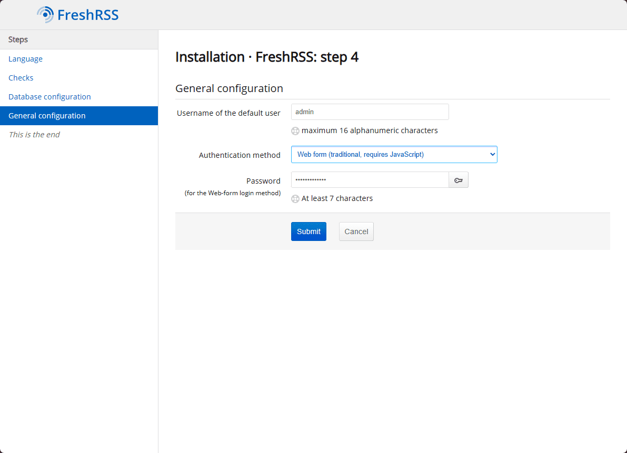The width and height of the screenshot is (627, 453).
Task: Focus the default user username field
Action: 370,112
